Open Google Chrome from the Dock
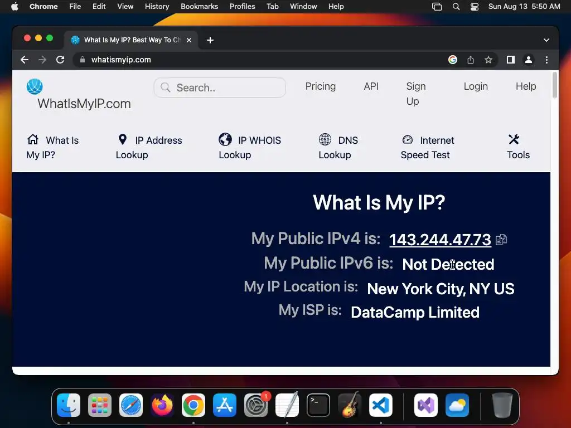The width and height of the screenshot is (571, 428). 193,405
